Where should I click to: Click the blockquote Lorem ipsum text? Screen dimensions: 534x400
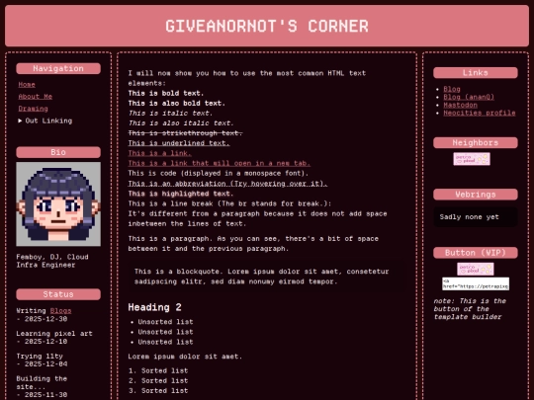[261, 277]
